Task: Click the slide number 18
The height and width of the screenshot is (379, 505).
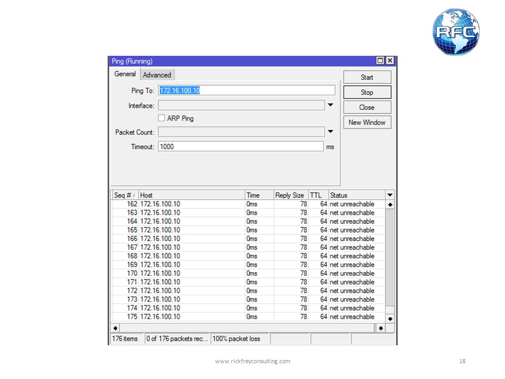Action: pos(462,361)
